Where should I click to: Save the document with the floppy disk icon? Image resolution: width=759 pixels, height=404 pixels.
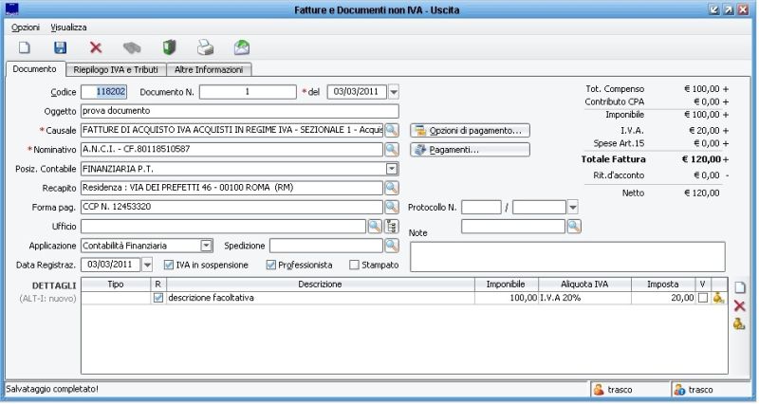tap(60, 46)
